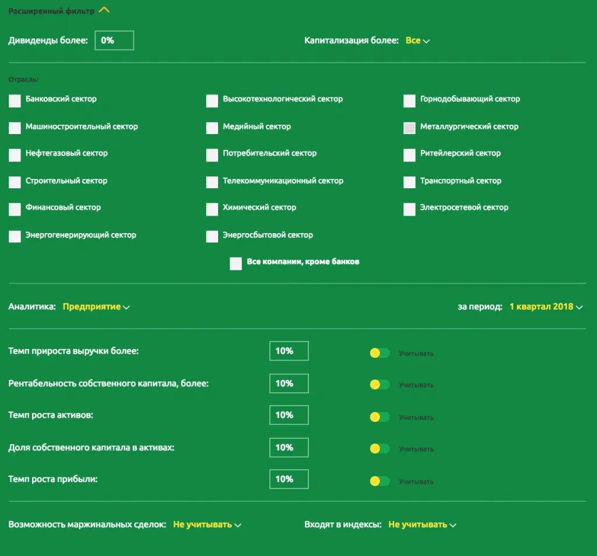
Task: Open Возможность маржинальных сделок dropdown
Action: [x=207, y=525]
